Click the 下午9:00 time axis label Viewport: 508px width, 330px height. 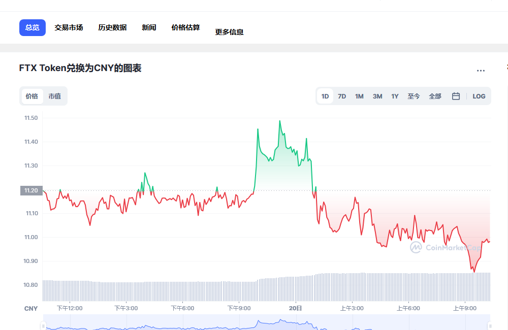click(x=239, y=308)
